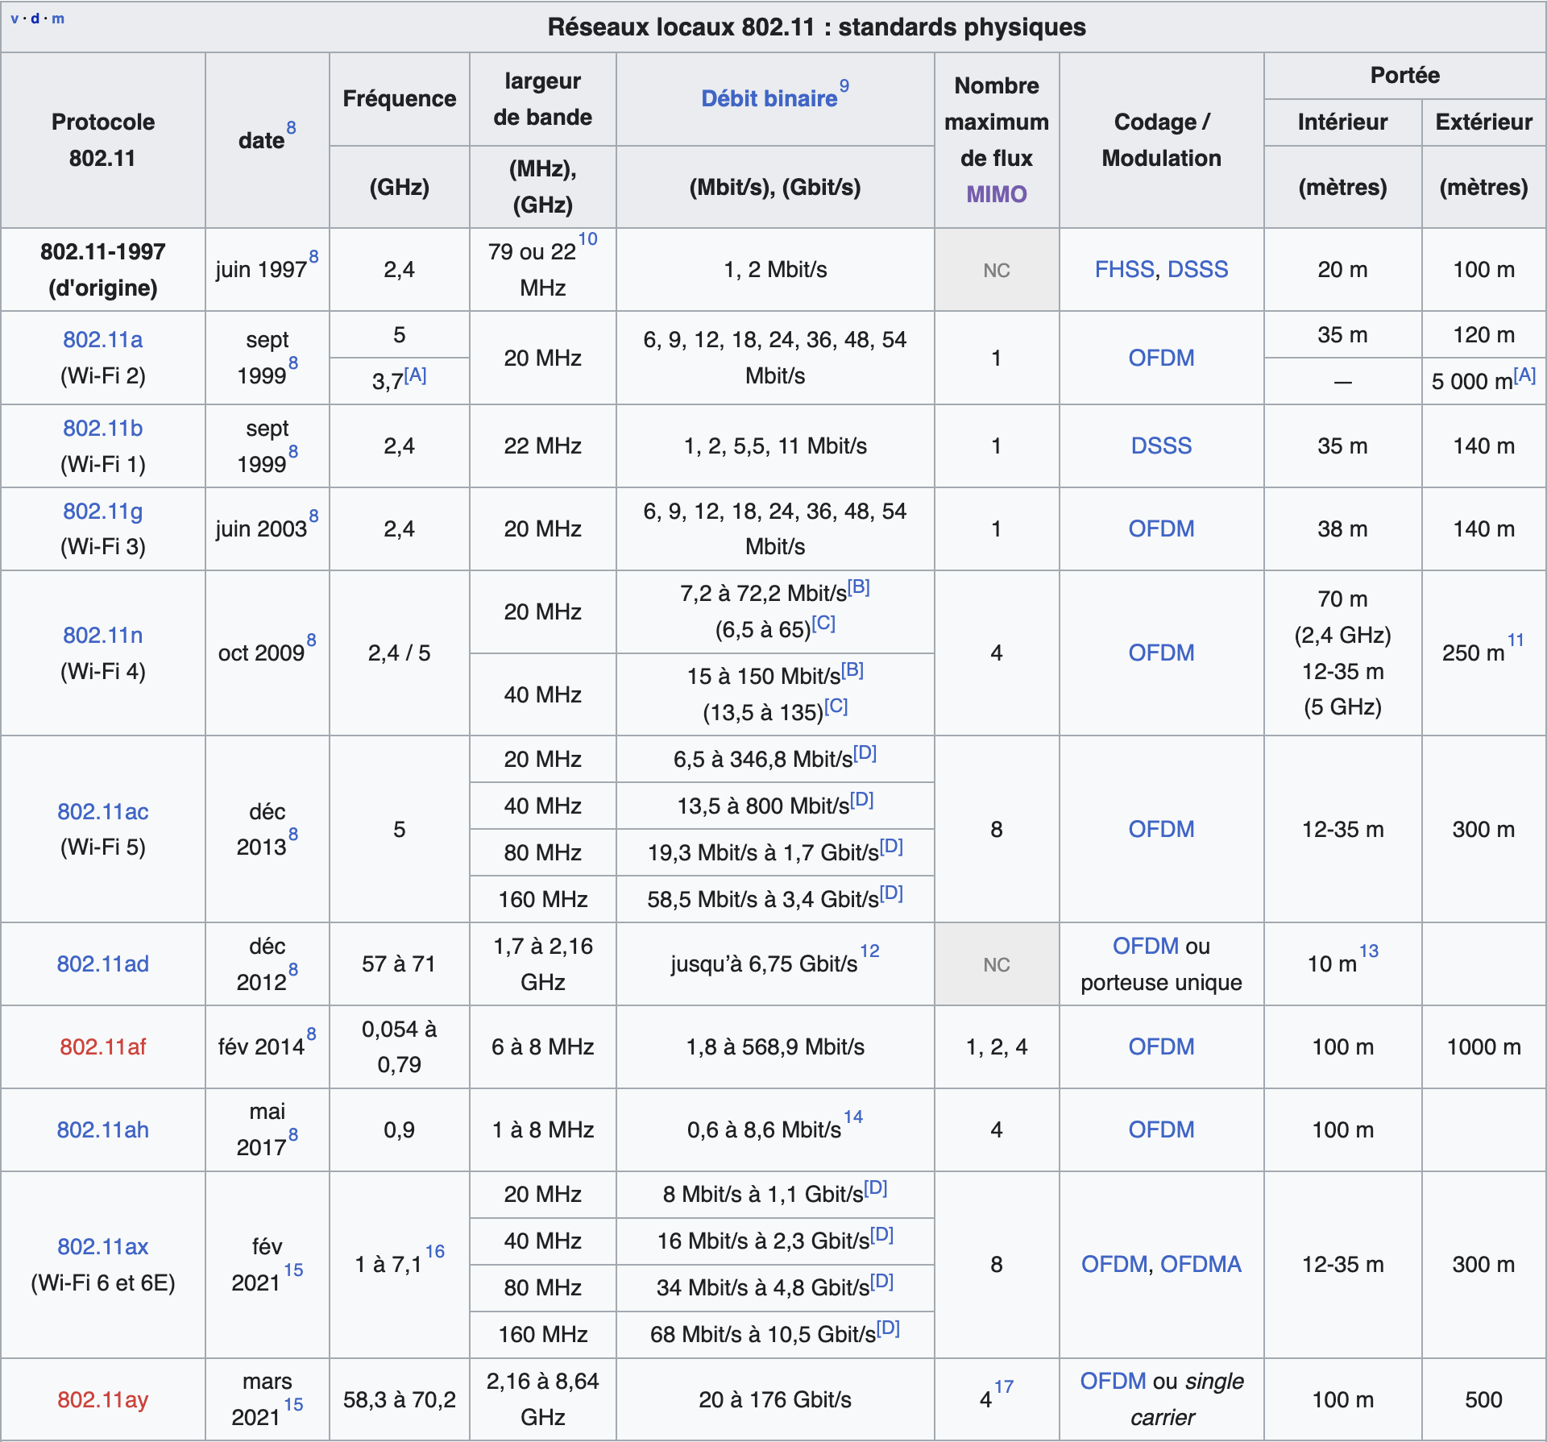This screenshot has height=1442, width=1547.
Task: Open the 802.11ad protocol link
Action: 103,963
